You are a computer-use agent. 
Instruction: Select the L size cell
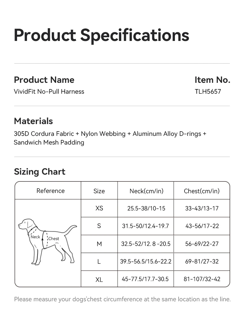(99, 261)
